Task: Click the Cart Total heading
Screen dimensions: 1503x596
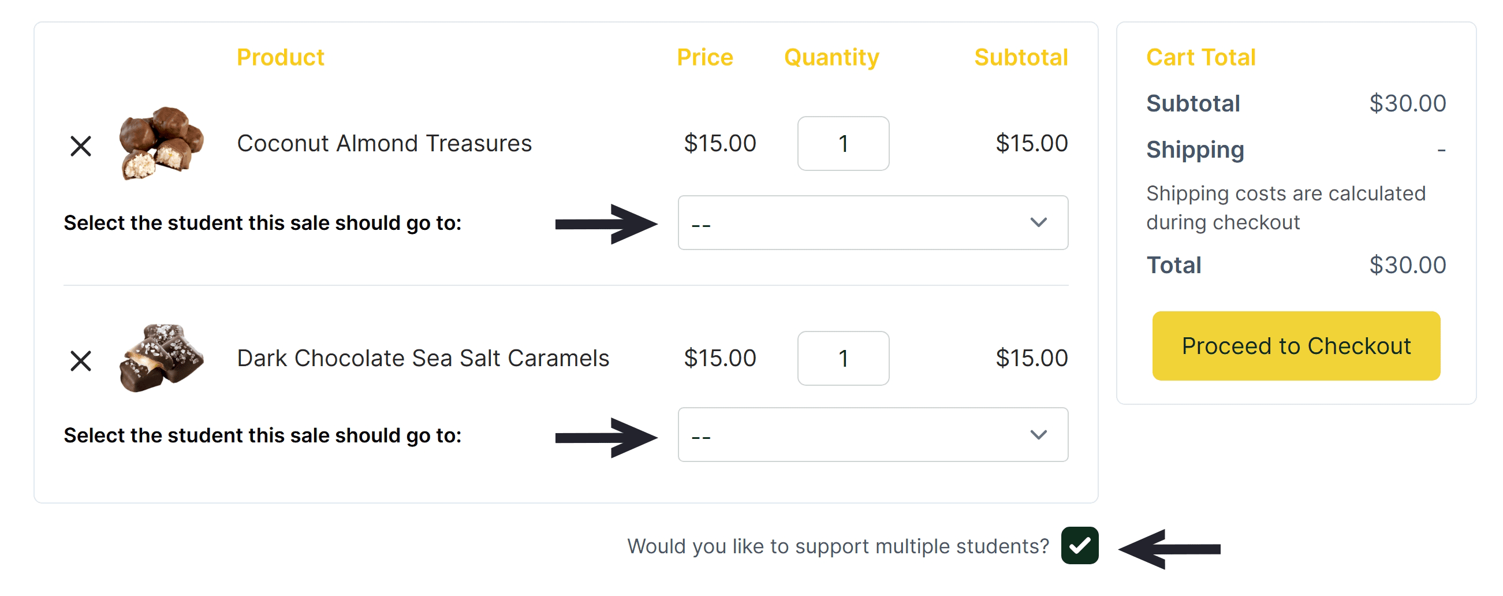Action: tap(1201, 57)
